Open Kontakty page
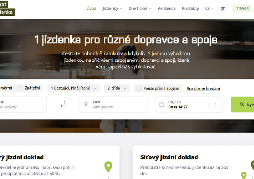This screenshot has height=179, width=254. [190, 8]
